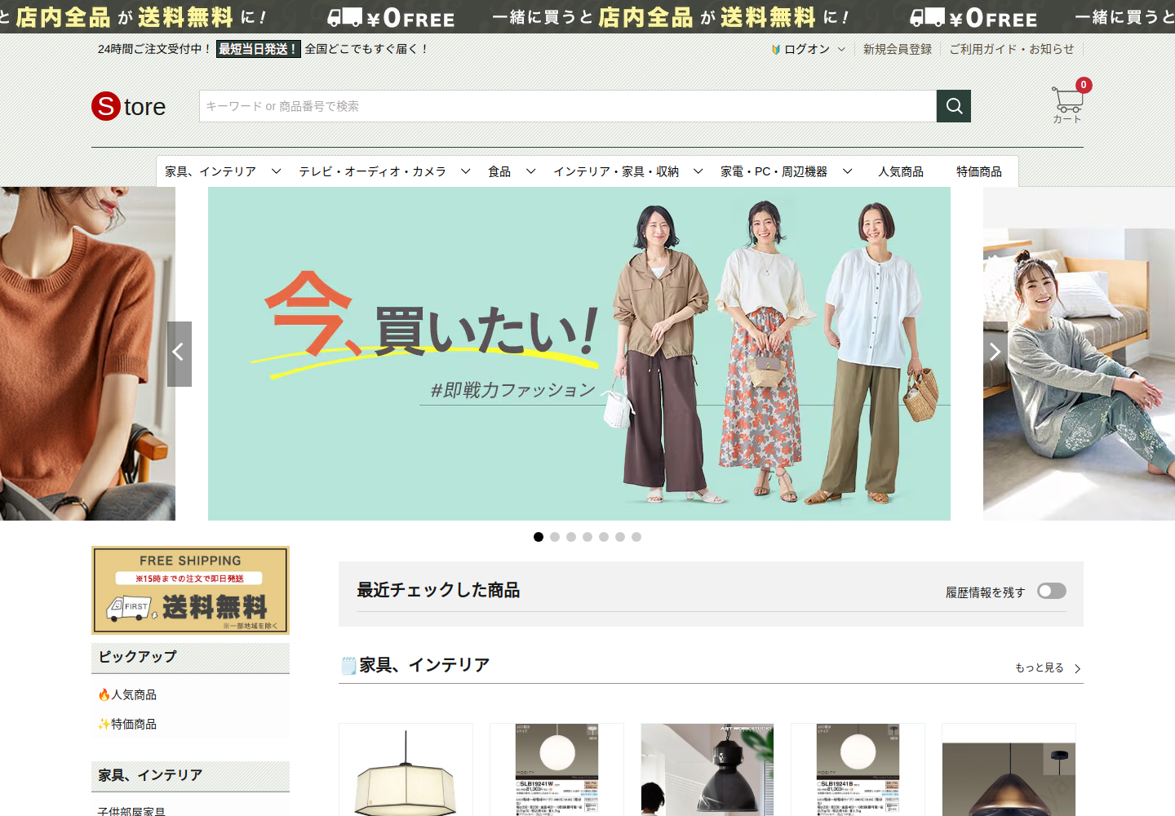Click the FREE SHIPPING 送料無料 banner
1175x816 pixels.
click(x=190, y=590)
